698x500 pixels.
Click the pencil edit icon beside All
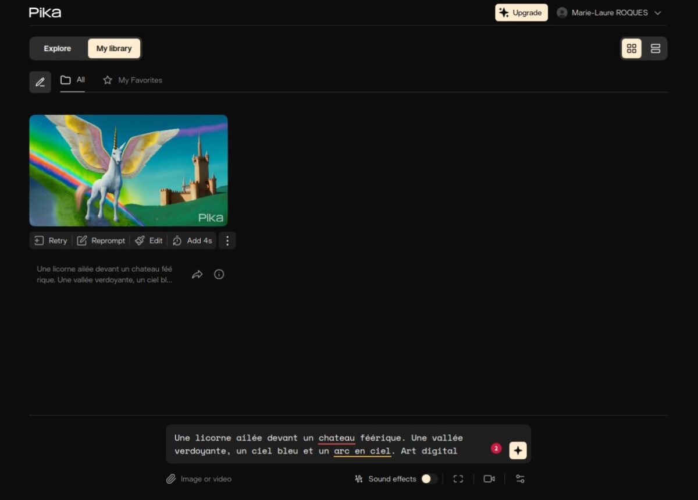pos(40,82)
